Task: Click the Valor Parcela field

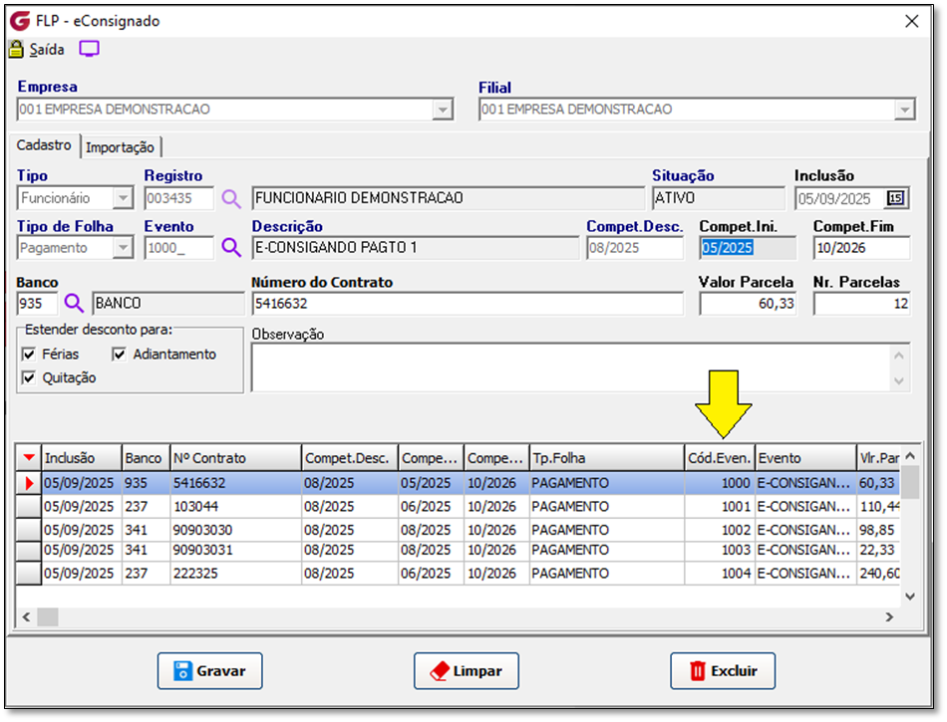Action: point(748,304)
